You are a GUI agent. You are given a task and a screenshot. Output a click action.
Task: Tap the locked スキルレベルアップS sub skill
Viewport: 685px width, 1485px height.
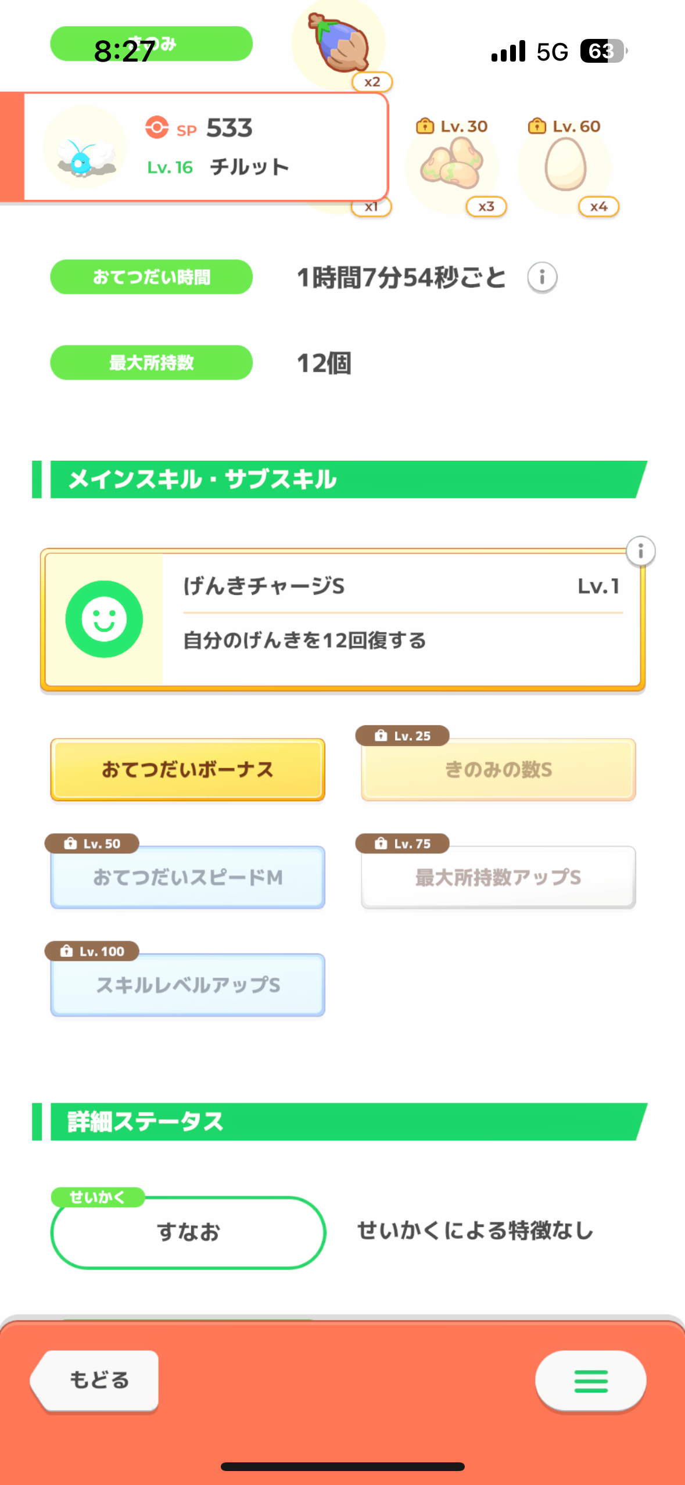point(188,985)
